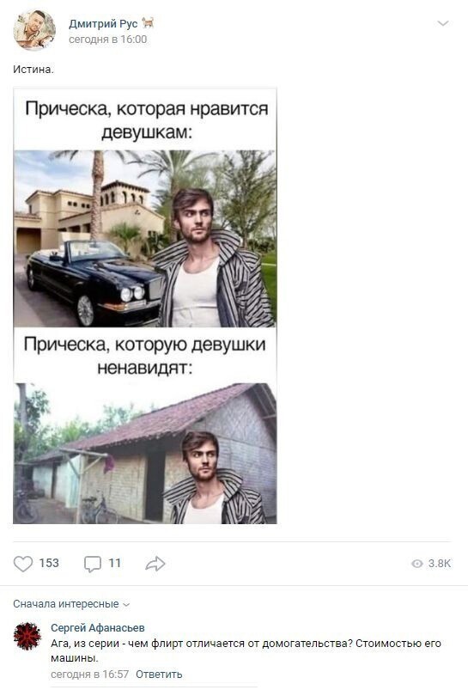This screenshot has height=690, width=468.
Task: Click the comment count 11
Action: pos(115,564)
